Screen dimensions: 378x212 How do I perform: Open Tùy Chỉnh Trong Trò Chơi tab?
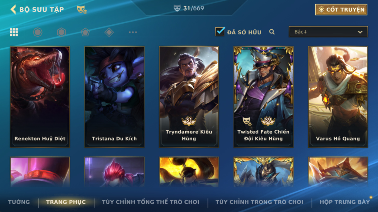[x=259, y=202]
